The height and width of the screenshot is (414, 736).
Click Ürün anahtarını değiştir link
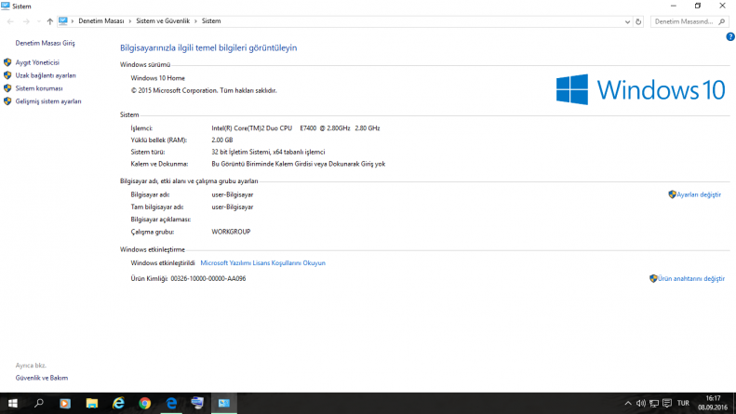pyautogui.click(x=691, y=279)
